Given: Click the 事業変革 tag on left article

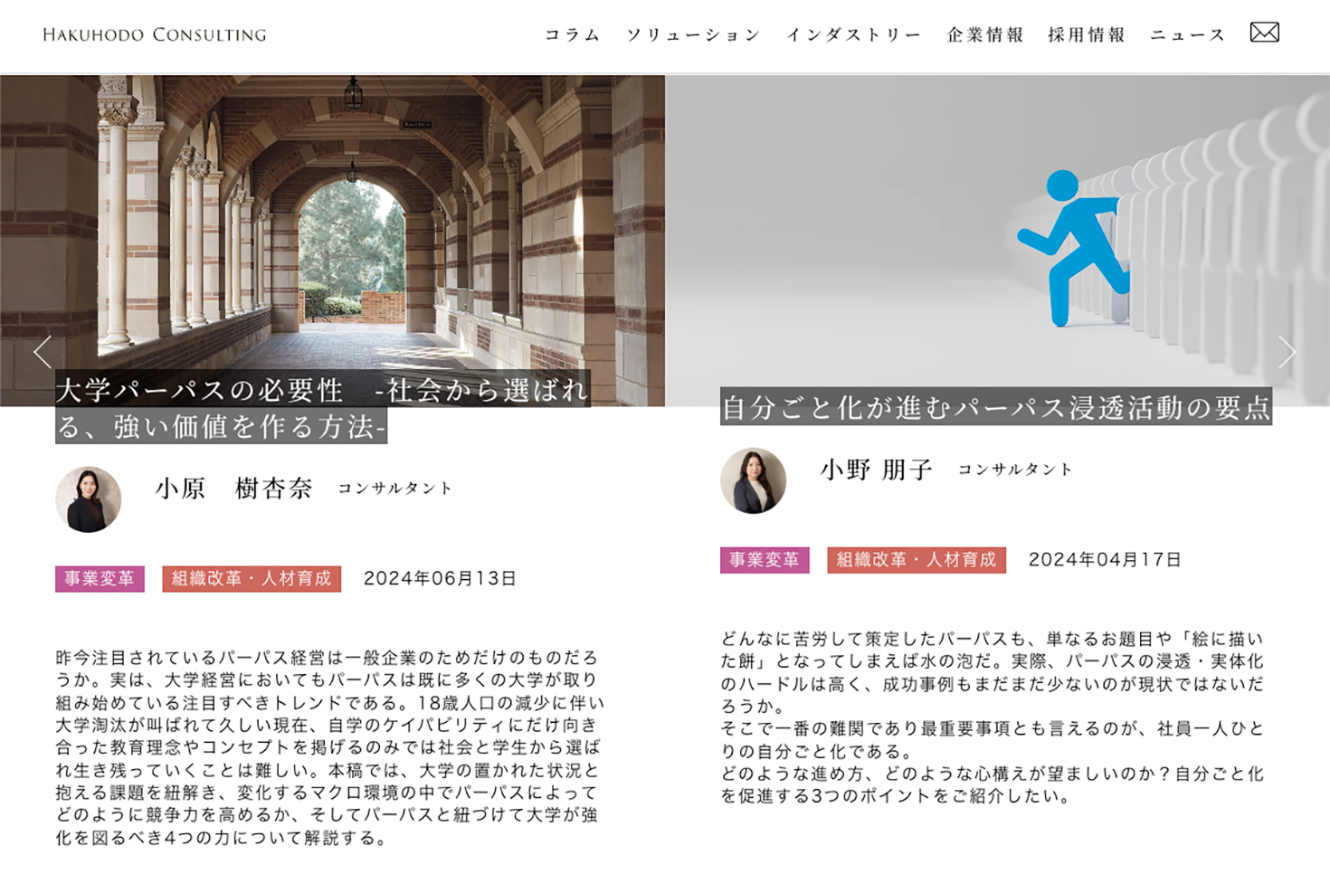Looking at the screenshot, I should [100, 579].
